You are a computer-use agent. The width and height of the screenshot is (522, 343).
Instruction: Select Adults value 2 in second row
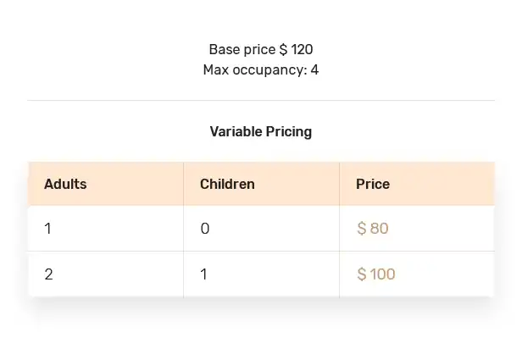click(48, 274)
